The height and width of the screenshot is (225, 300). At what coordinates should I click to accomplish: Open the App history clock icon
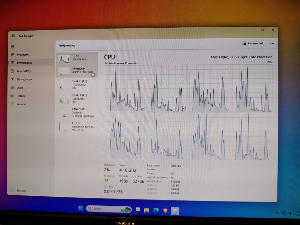click(12, 71)
